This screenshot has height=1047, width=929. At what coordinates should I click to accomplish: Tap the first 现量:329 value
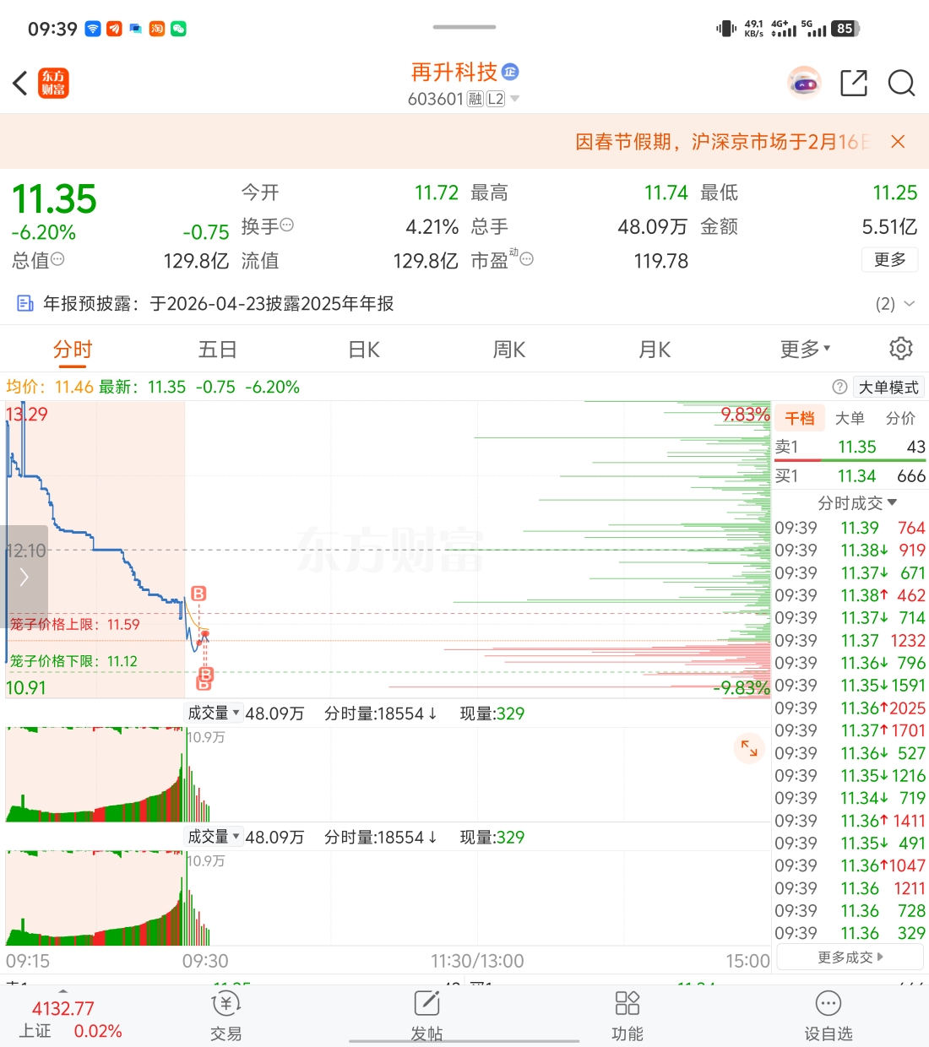(x=492, y=713)
